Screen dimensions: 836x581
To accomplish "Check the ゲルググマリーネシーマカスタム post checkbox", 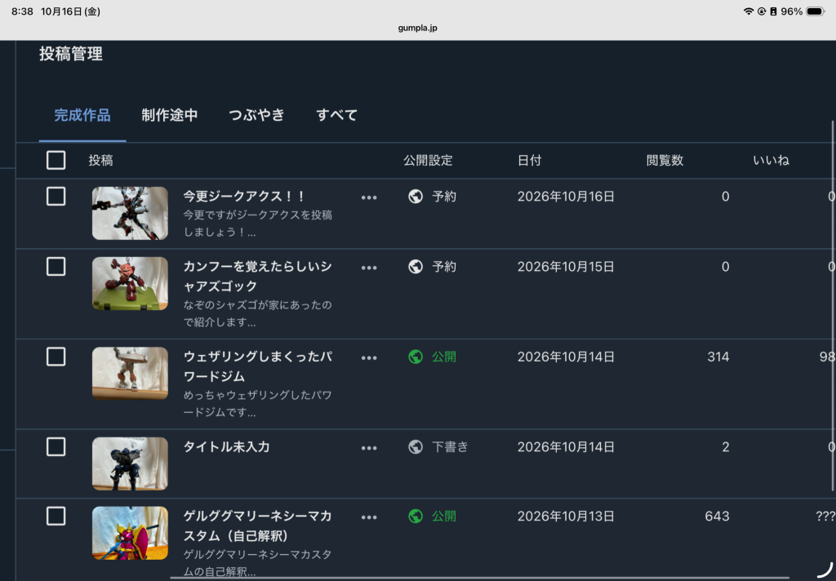I will [56, 516].
